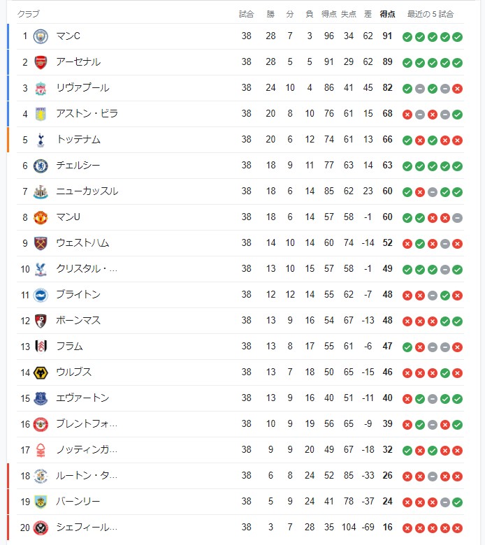The width and height of the screenshot is (485, 545).
Task: Click the Manchester City club crest
Action: pyautogui.click(x=41, y=36)
